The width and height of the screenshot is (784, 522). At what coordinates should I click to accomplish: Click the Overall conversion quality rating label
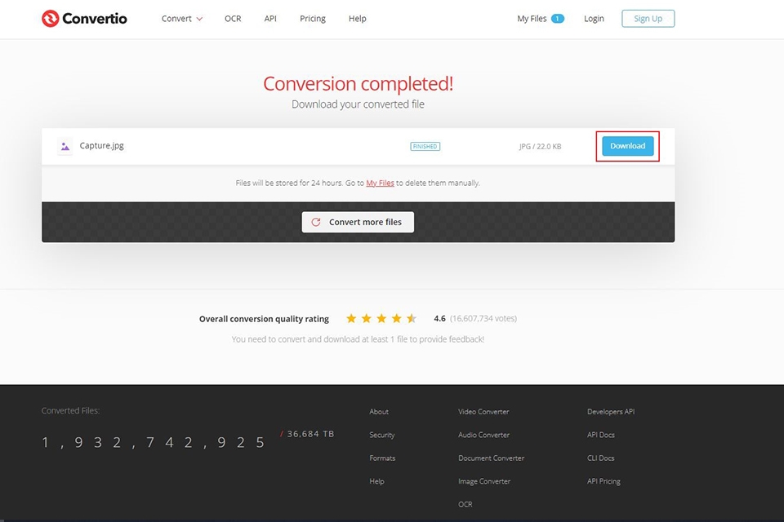click(x=264, y=319)
